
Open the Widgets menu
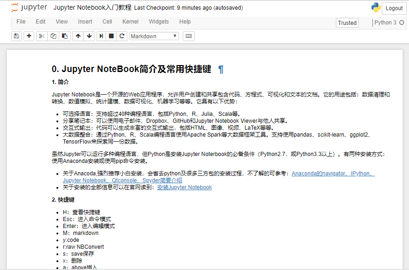click(159, 22)
